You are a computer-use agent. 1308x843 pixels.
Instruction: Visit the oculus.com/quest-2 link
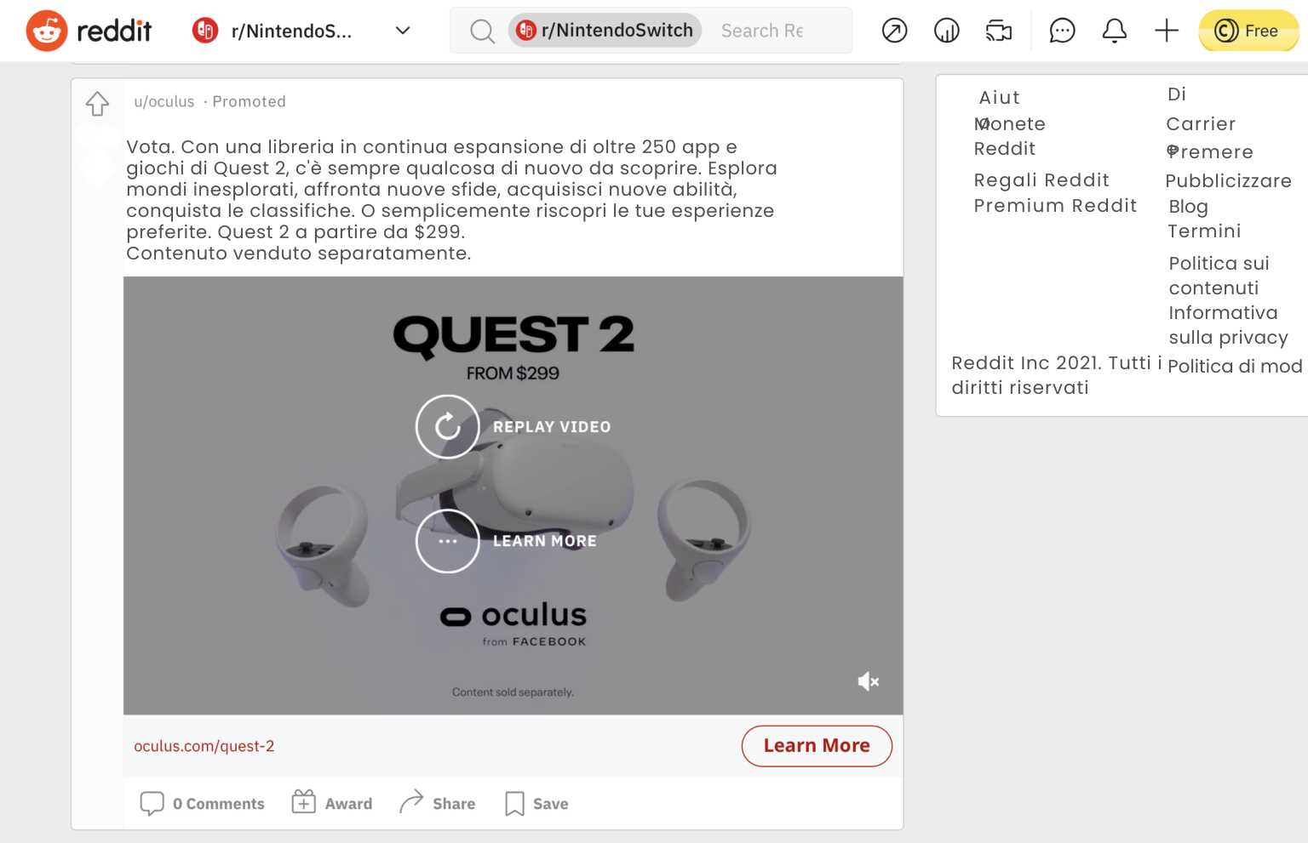204,746
